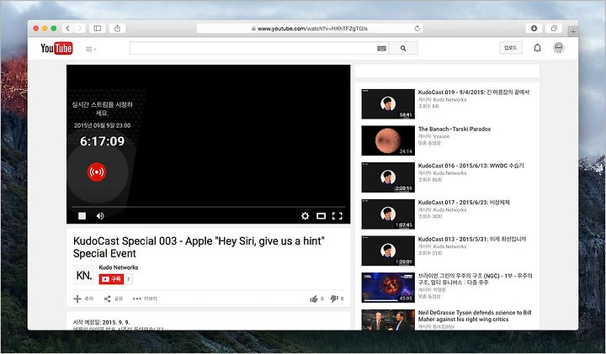Open the KudoCast 017 thumbnail (1:07:45)
The image size is (606, 354).
tap(388, 214)
